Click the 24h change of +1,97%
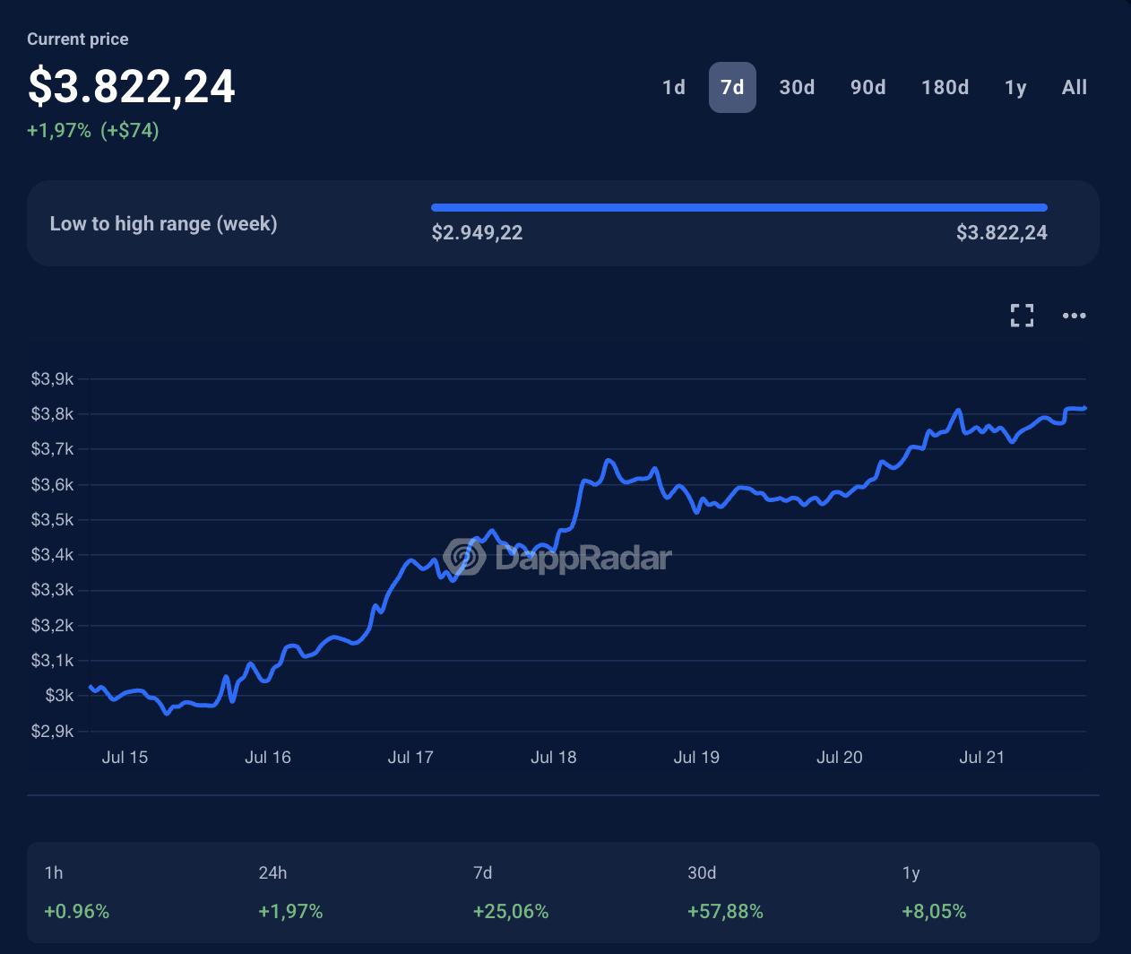Image resolution: width=1131 pixels, height=954 pixels. [x=290, y=911]
